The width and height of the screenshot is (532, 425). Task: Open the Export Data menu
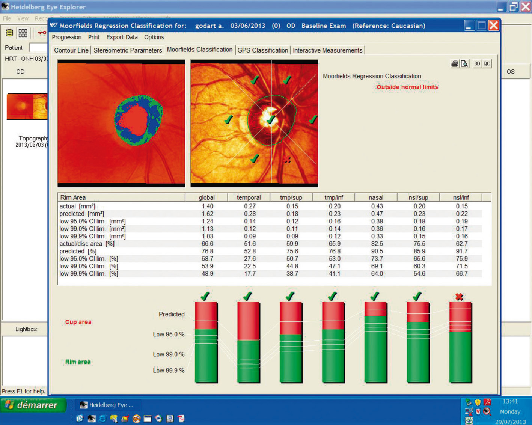pos(122,37)
